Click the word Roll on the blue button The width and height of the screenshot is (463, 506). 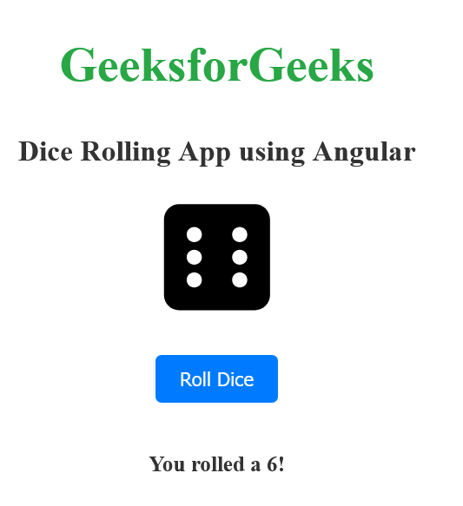coord(195,379)
